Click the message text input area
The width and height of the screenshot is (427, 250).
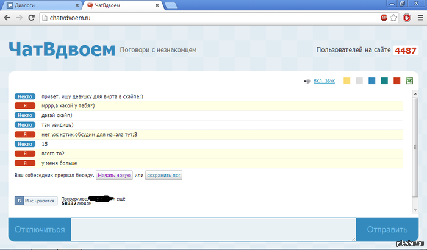pos(213,230)
